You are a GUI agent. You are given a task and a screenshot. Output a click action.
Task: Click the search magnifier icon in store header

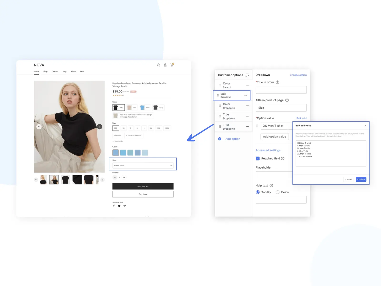point(158,65)
